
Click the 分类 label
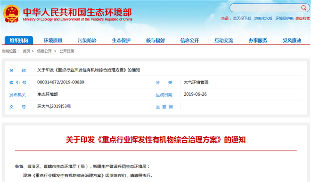[164, 83]
